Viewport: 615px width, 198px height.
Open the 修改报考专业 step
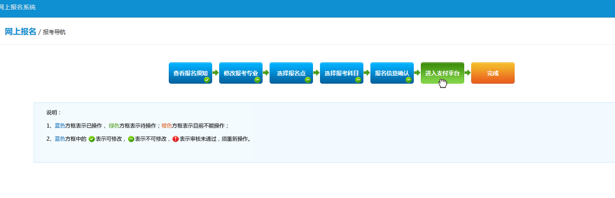(241, 72)
